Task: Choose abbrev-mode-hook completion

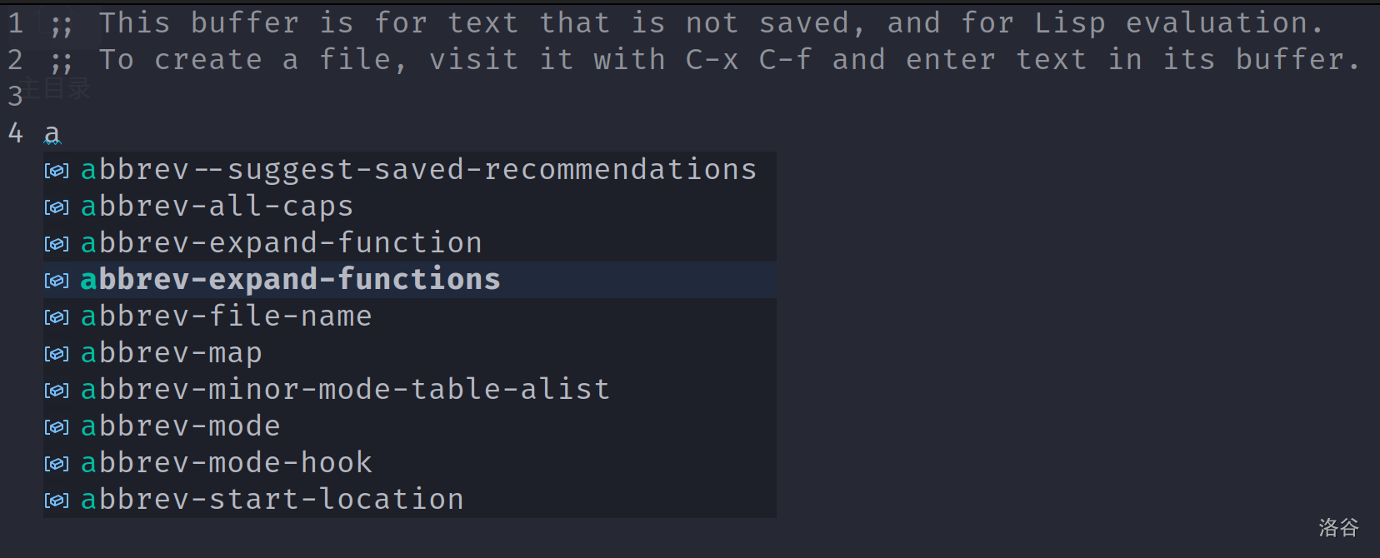Action: click(x=226, y=463)
